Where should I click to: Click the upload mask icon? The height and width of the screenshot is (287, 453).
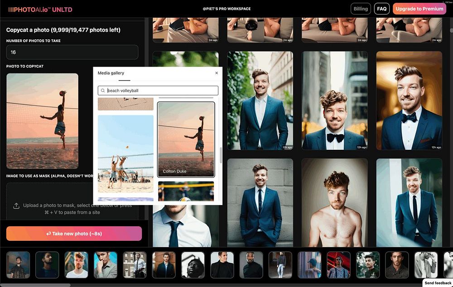click(16, 206)
